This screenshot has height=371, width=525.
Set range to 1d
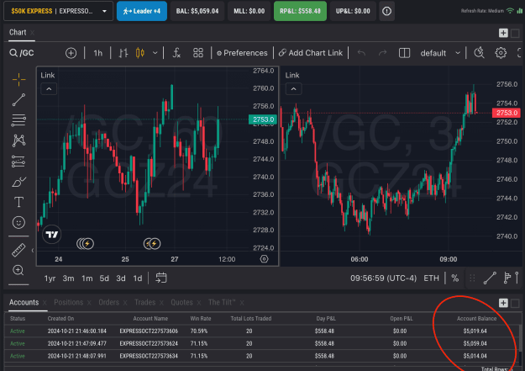coord(138,278)
